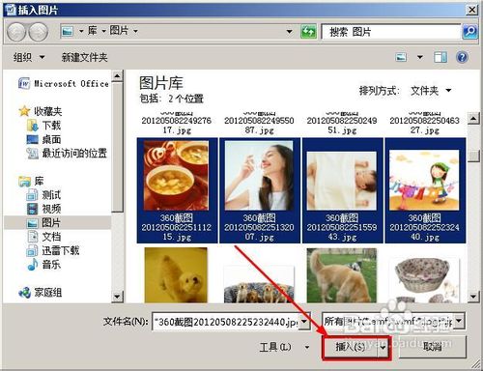Click 新建文件夹 new folder button
The width and height of the screenshot is (483, 371).
(84, 57)
